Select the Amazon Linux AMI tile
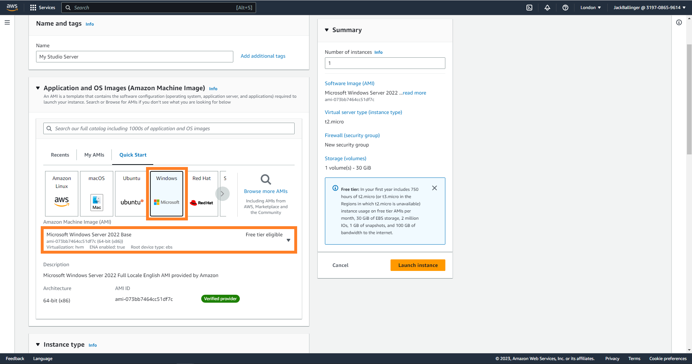This screenshot has height=364, width=692. click(62, 194)
